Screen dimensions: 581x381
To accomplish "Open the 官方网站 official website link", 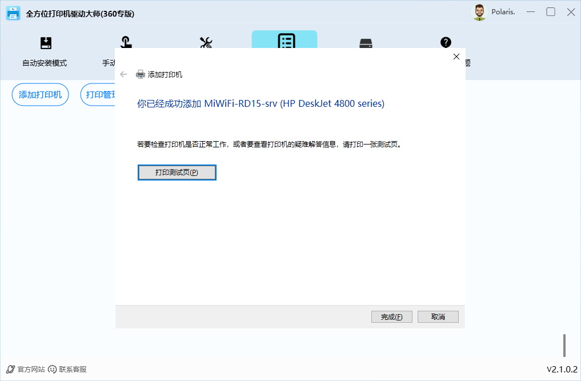I will click(x=26, y=370).
